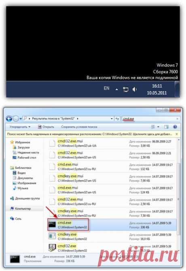The height and width of the screenshot is (271, 186).
Task: Click Сохранить условия поиска
Action: tap(79, 127)
